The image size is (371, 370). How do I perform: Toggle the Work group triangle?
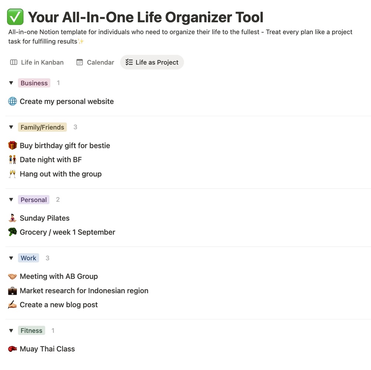11,258
